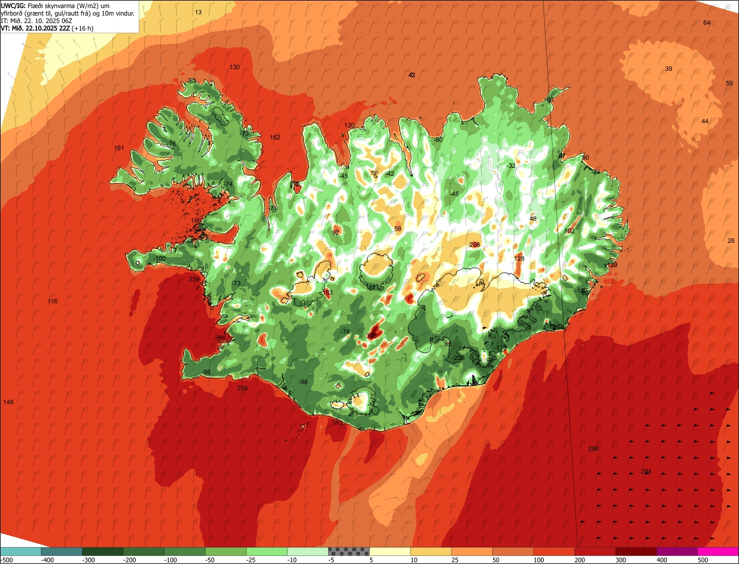Pick the -50 to -25 legend swatch
Screen dimensions: 739x564
[225, 551]
